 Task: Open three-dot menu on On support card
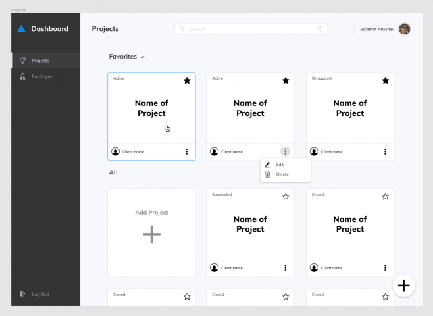tap(385, 151)
